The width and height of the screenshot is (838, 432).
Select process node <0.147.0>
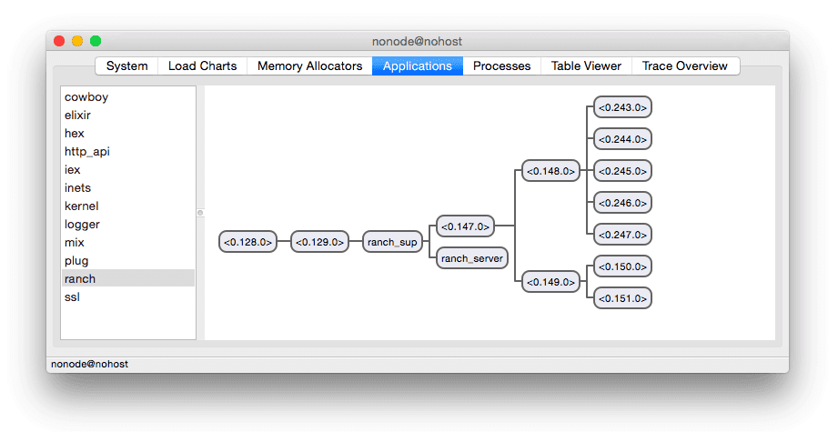coord(466,226)
